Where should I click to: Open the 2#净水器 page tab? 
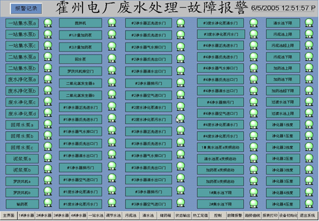point(44,215)
